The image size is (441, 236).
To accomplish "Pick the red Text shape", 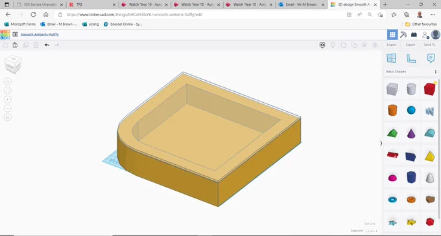I will [x=392, y=155].
